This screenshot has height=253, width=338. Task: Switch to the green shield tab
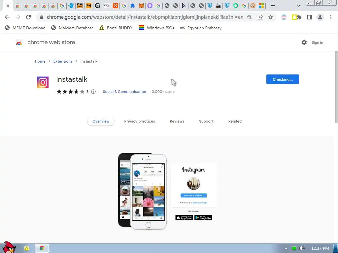pyautogui.click(x=236, y=6)
